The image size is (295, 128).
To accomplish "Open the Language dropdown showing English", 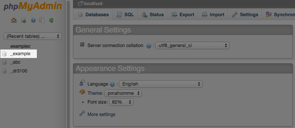I will [x=161, y=84].
